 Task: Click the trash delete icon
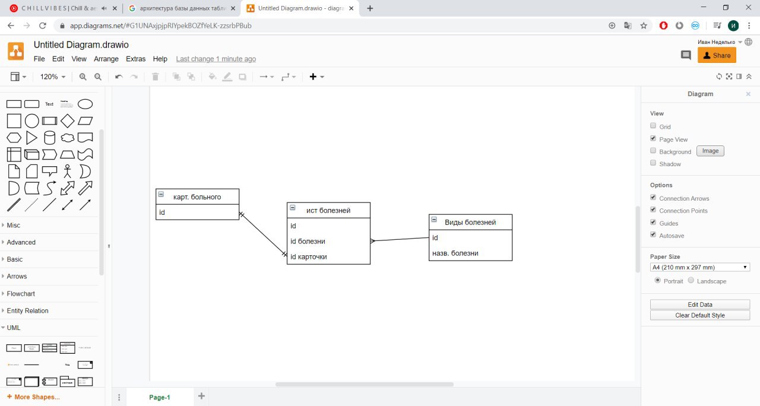(156, 77)
